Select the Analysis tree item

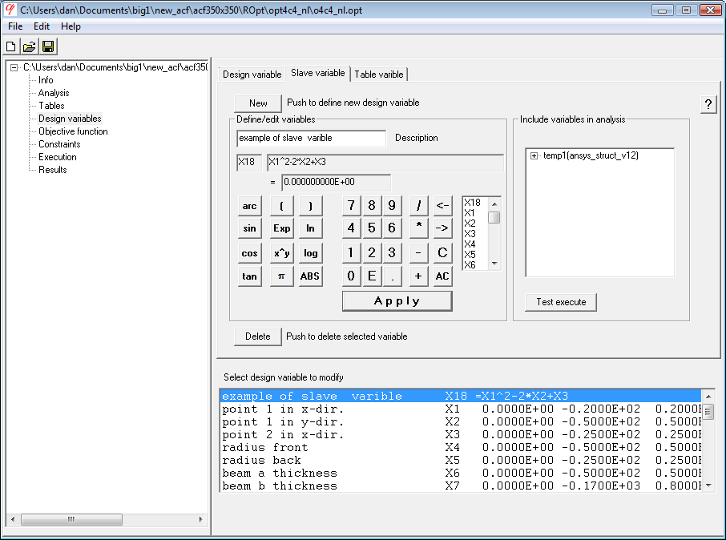(x=54, y=93)
